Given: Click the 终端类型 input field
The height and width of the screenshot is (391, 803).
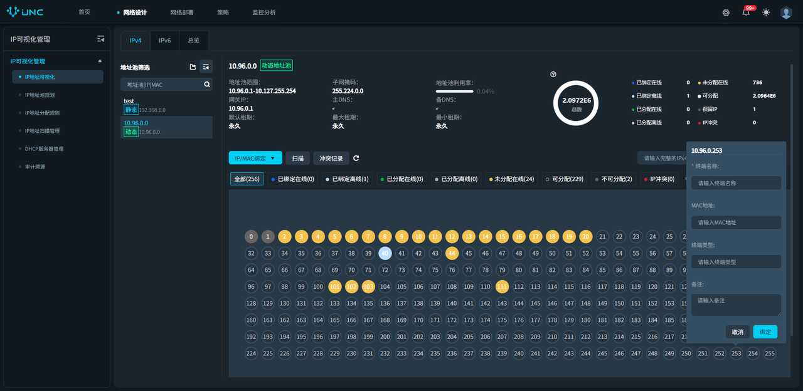Looking at the screenshot, I should tap(736, 262).
